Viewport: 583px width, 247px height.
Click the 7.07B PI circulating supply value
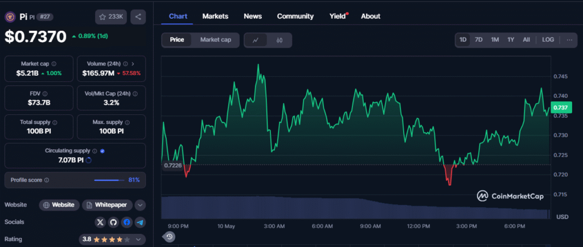click(70, 160)
